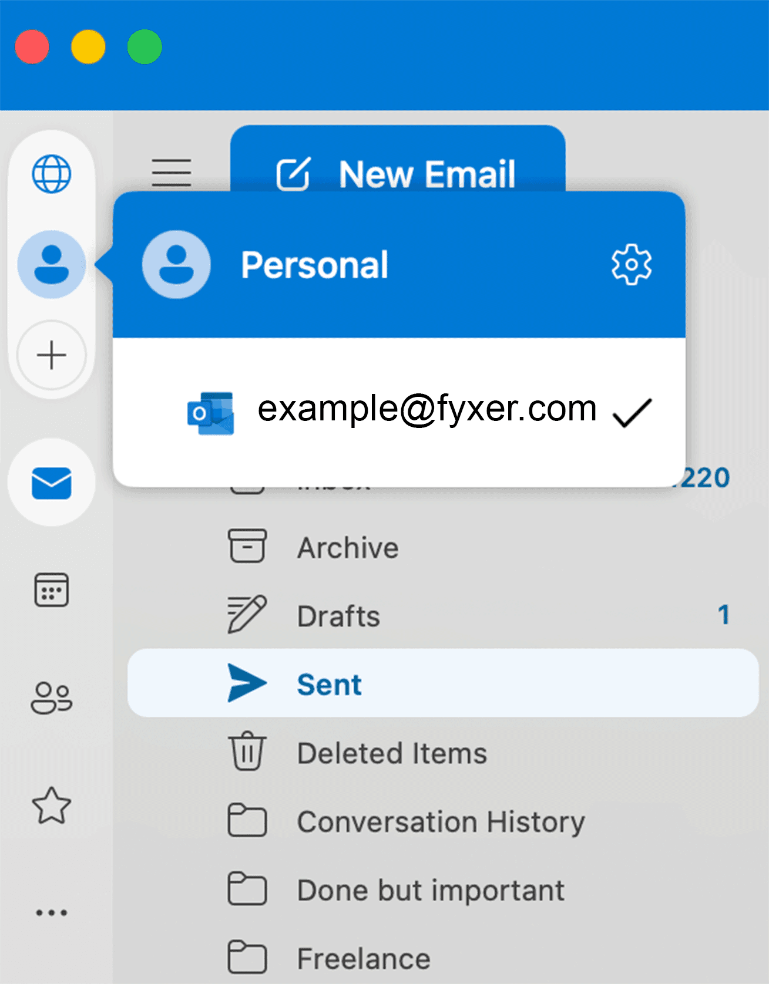Open the Drafts folder
Image resolution: width=769 pixels, height=984 pixels.
pos(443,616)
